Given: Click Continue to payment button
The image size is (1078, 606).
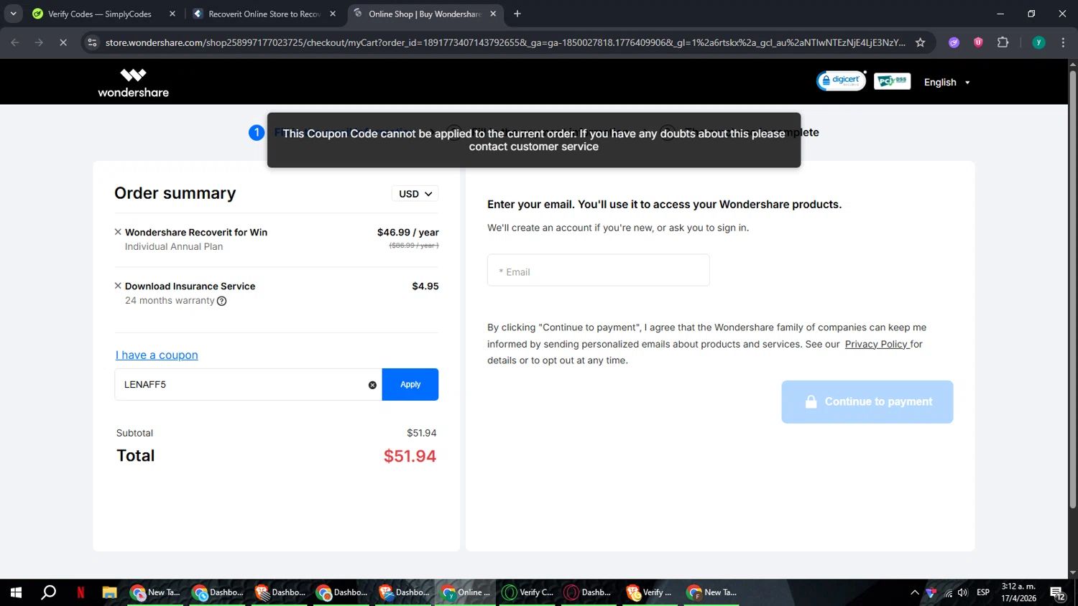Looking at the screenshot, I should 867,402.
